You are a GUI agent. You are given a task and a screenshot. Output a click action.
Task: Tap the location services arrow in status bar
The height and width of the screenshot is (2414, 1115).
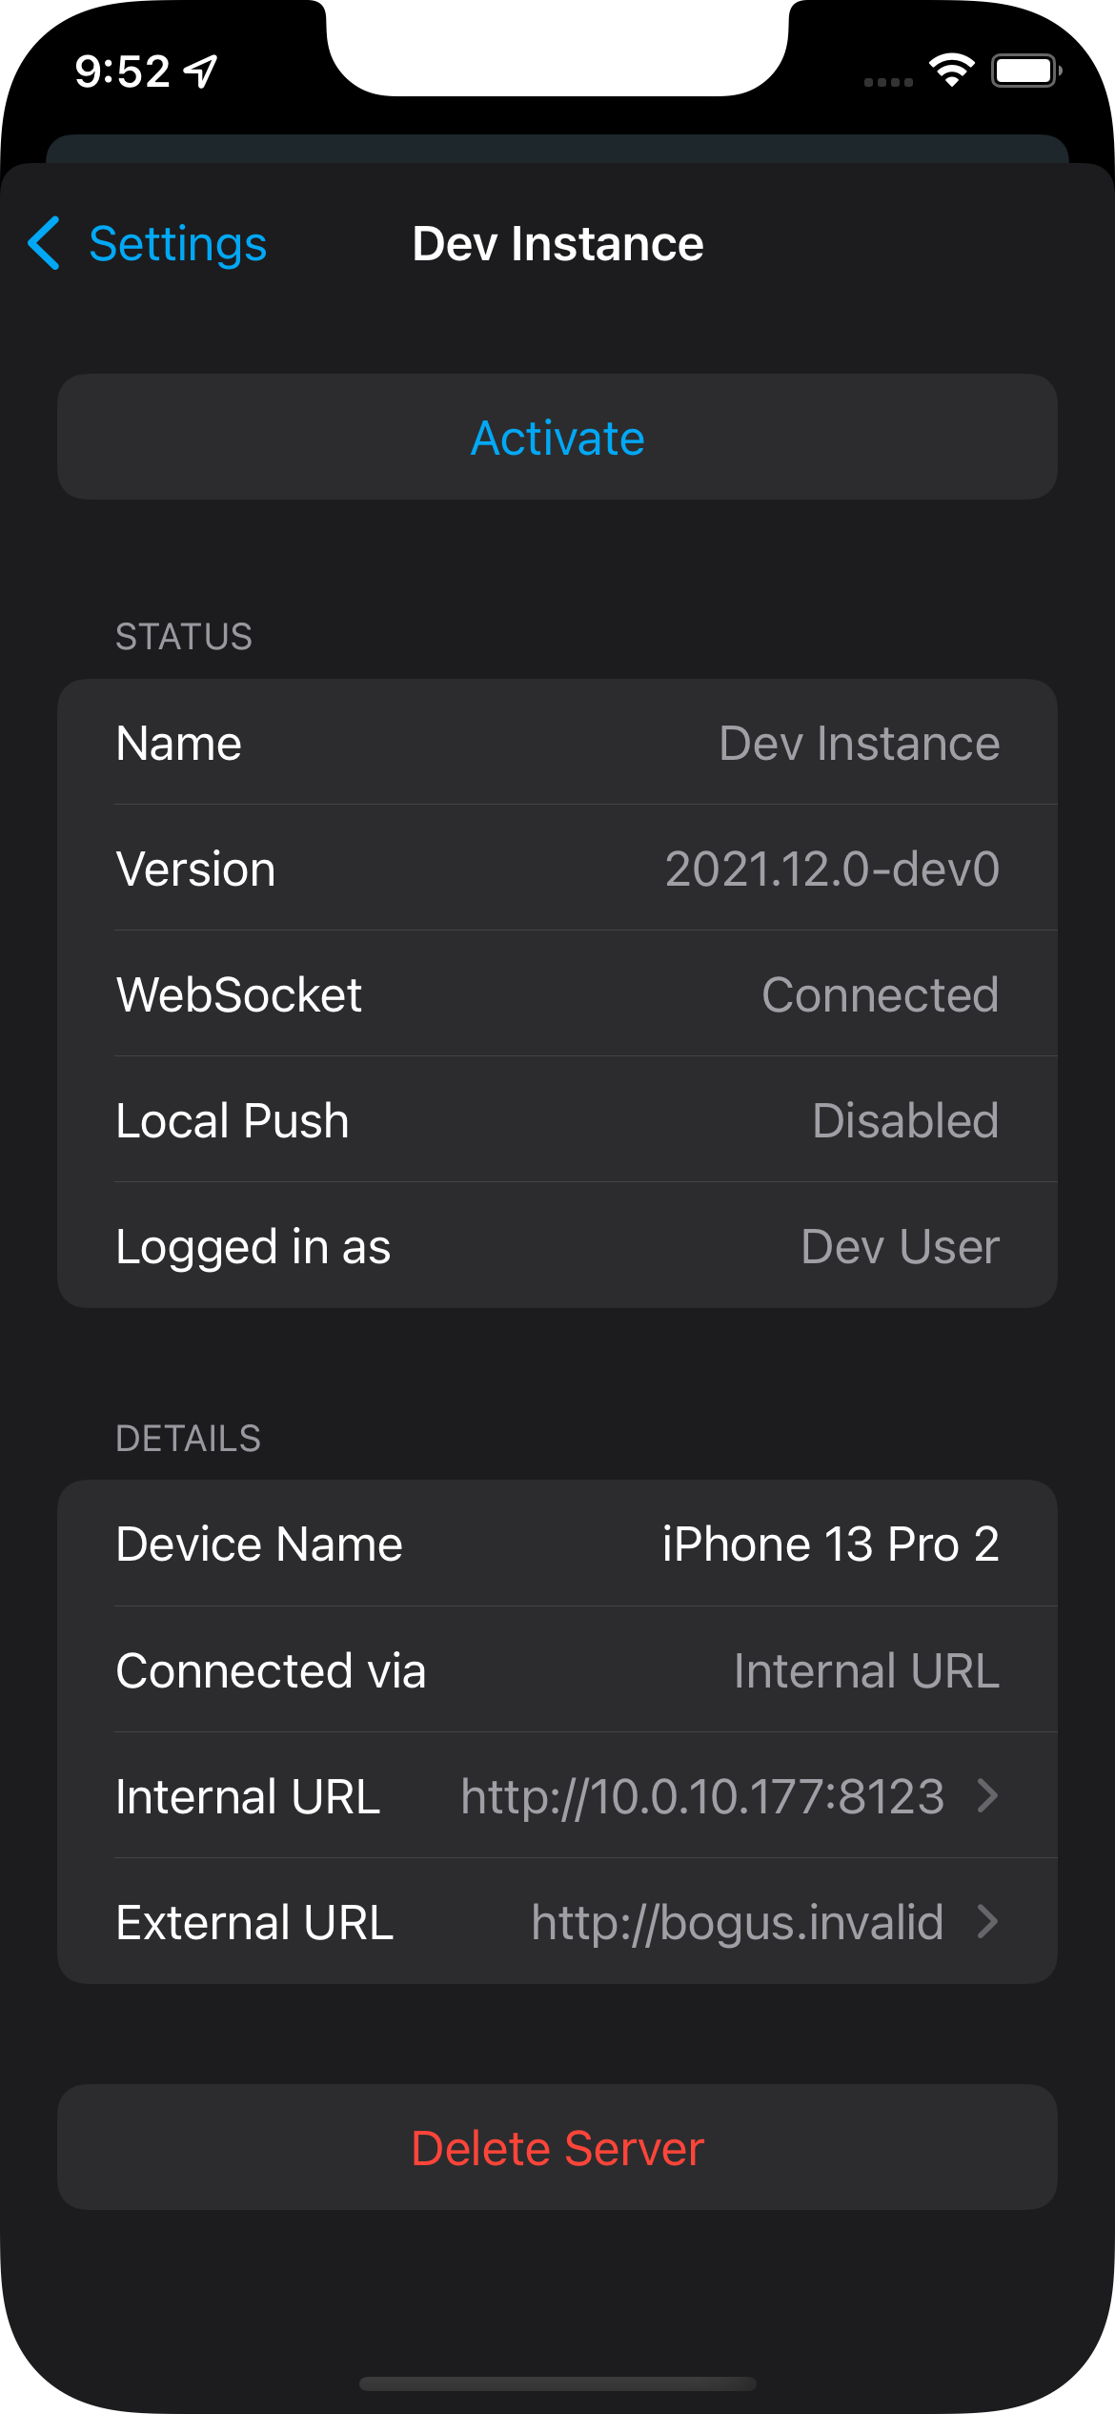tap(199, 70)
